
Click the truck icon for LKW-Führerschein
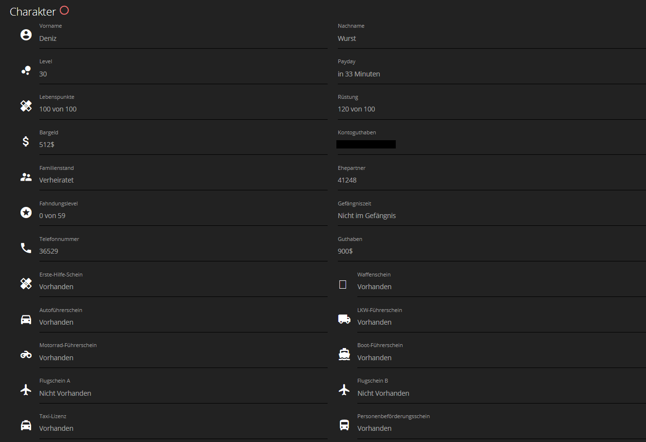pyautogui.click(x=344, y=319)
